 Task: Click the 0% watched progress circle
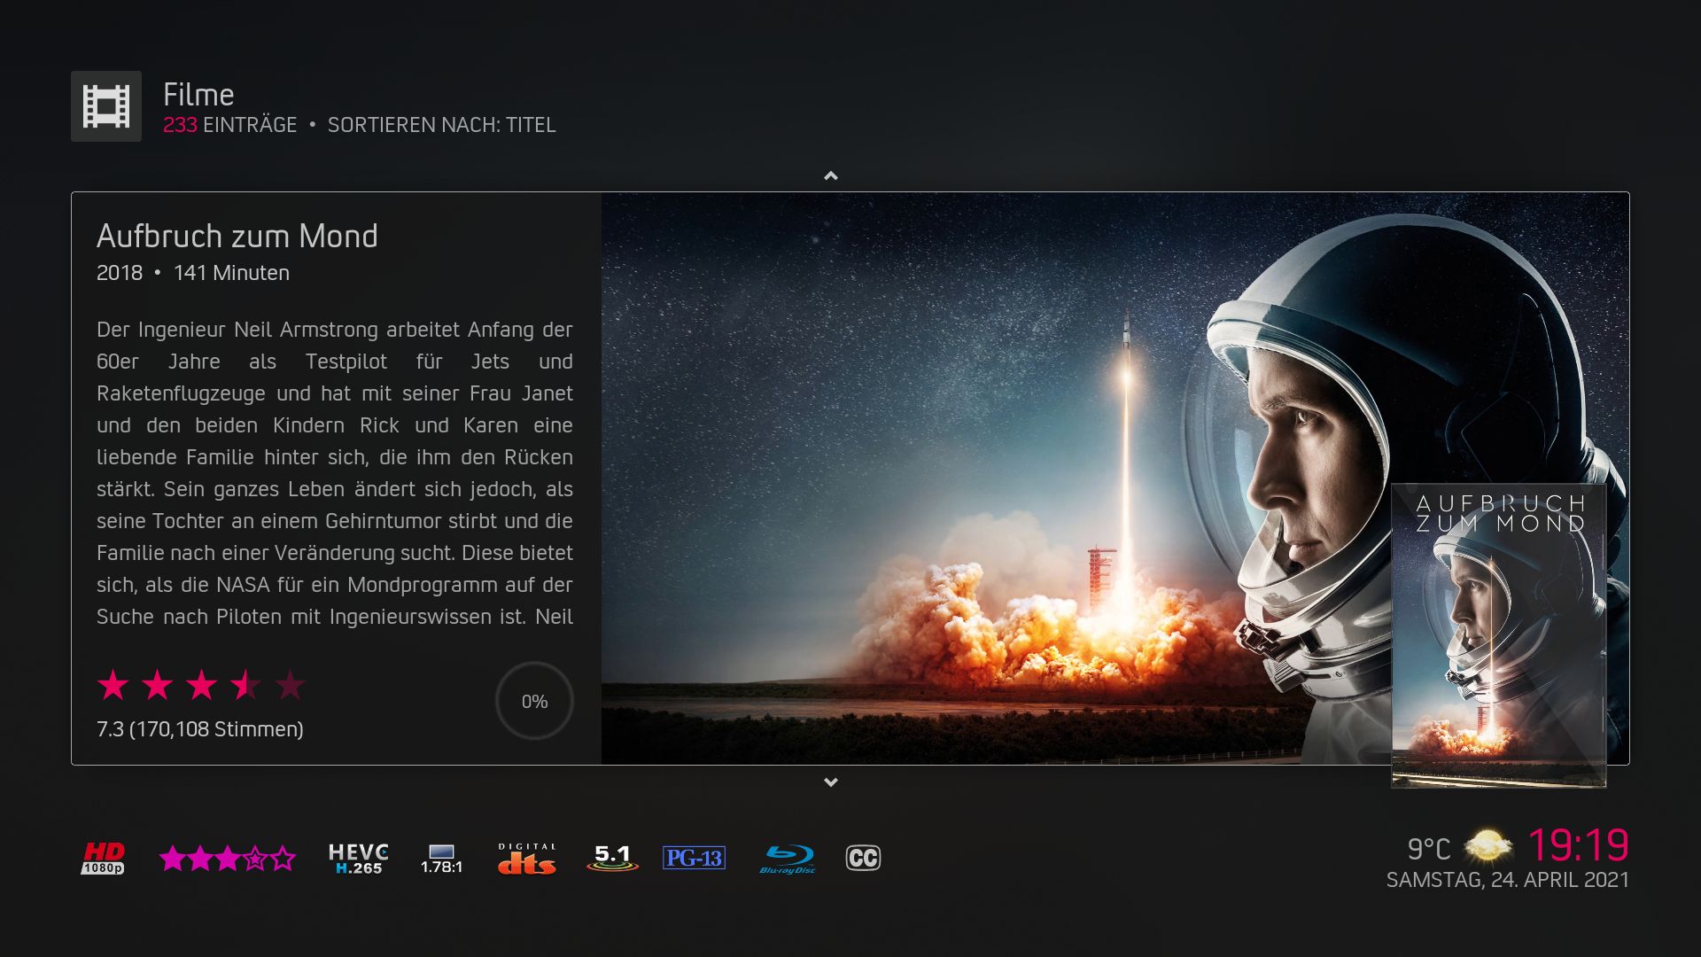534,701
